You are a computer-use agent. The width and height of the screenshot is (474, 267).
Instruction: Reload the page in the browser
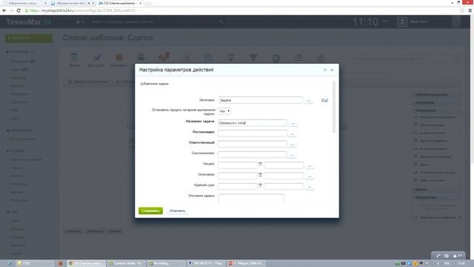(19, 10)
